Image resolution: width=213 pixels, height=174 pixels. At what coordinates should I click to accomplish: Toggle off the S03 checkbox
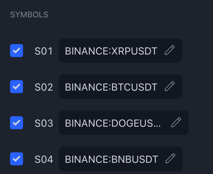coord(17,123)
